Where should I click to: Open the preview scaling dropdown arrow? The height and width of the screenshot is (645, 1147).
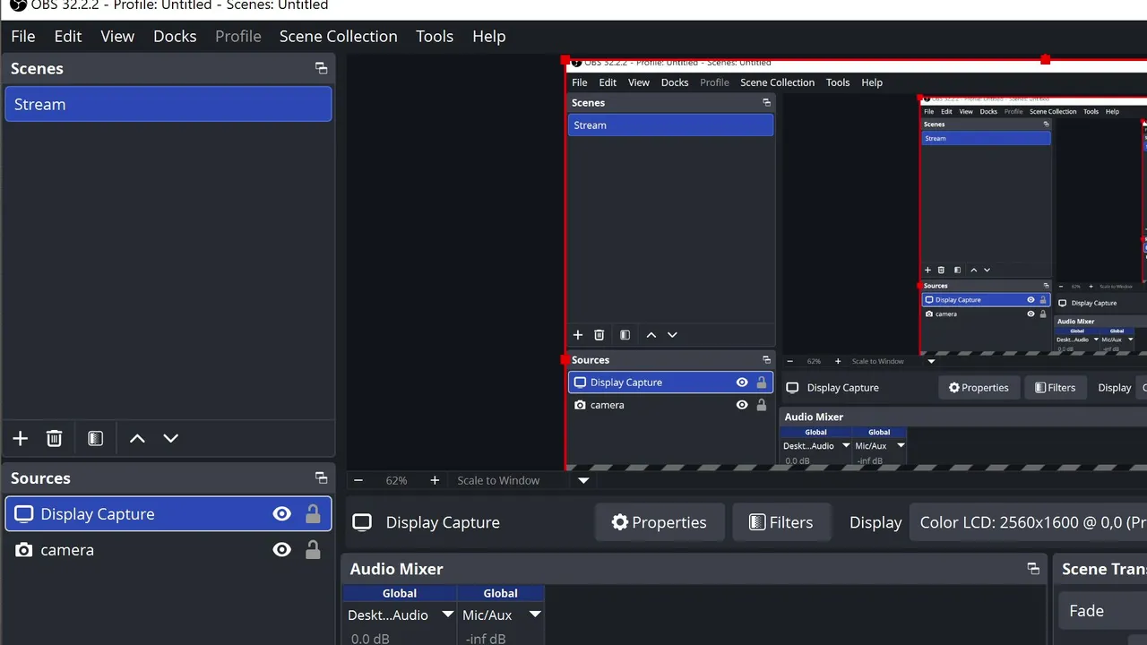(x=583, y=480)
